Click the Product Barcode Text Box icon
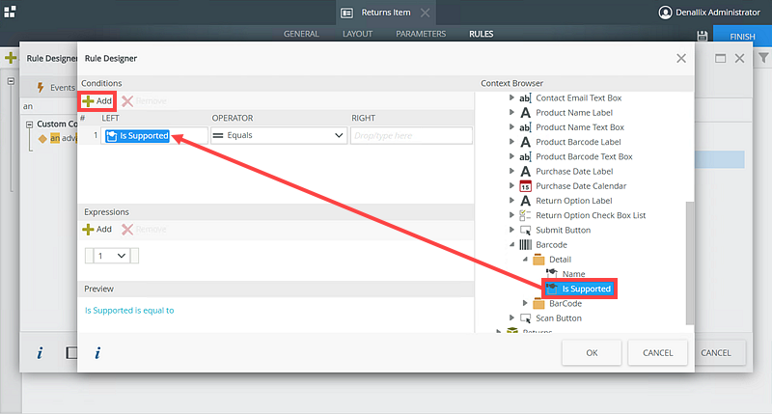772x414 pixels. (x=525, y=156)
